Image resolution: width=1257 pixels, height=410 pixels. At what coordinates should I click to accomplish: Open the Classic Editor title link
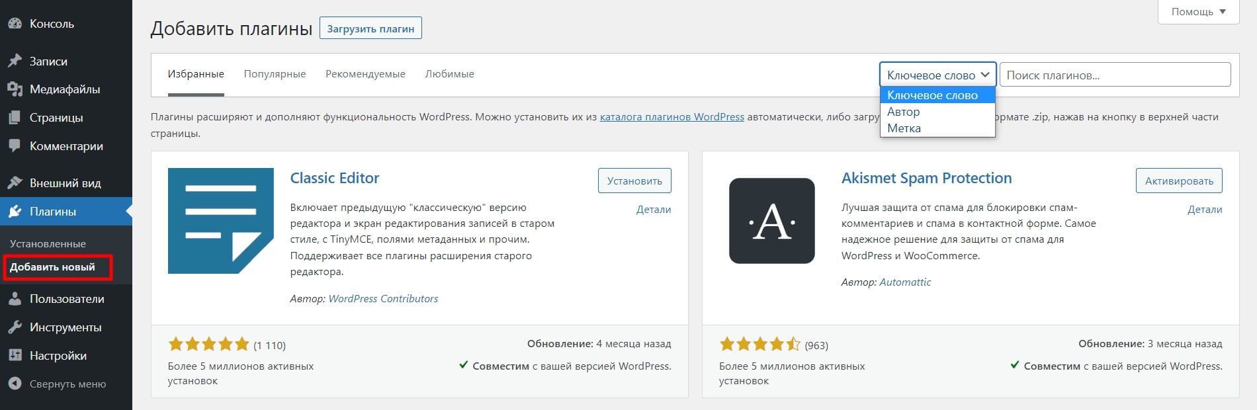coord(335,178)
